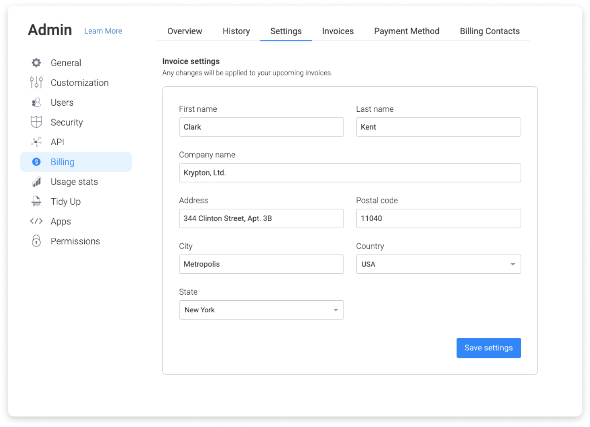Click the State label text
This screenshot has height=427, width=590.
[x=188, y=292]
